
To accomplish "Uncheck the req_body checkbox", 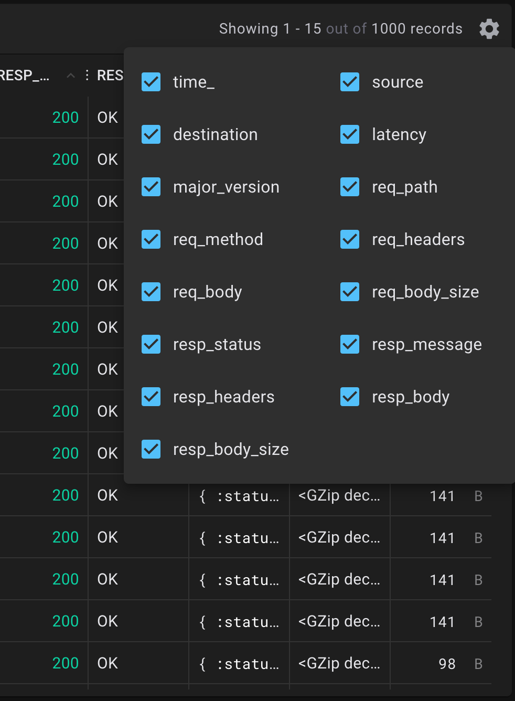I will (151, 292).
